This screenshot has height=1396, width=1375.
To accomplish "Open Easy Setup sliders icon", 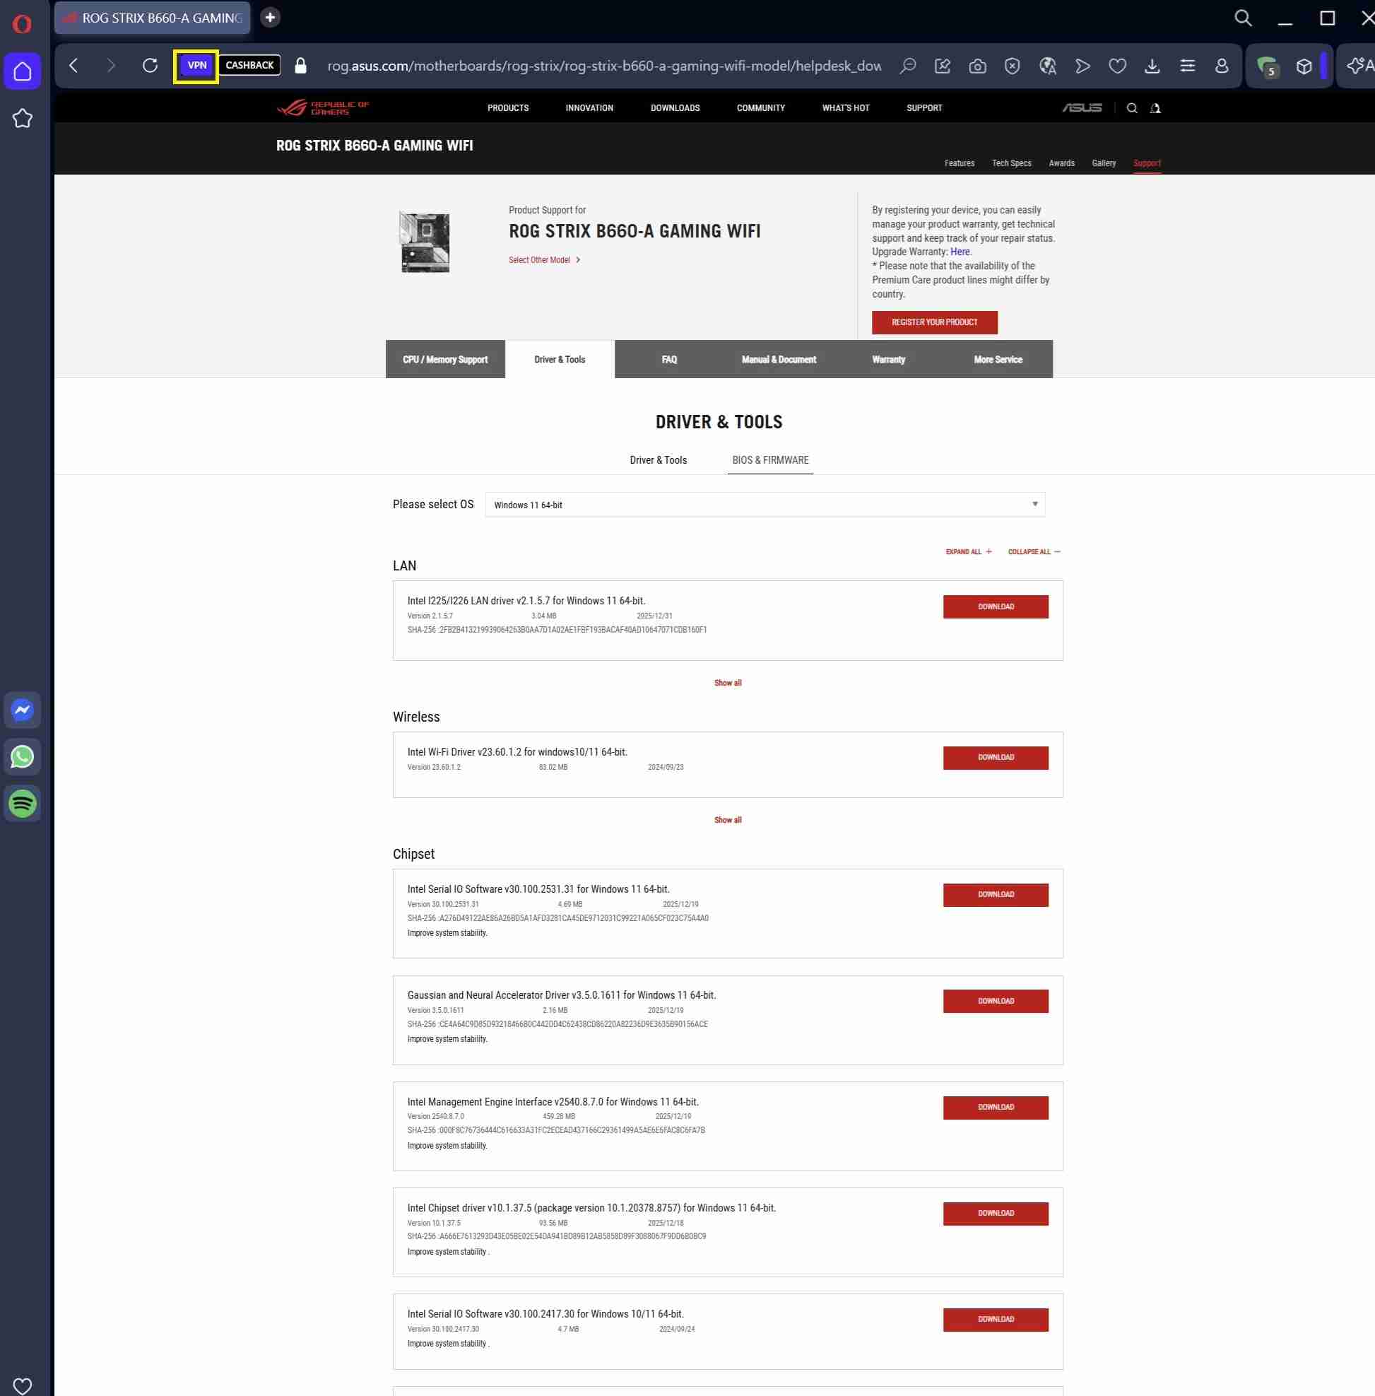I will (1186, 66).
